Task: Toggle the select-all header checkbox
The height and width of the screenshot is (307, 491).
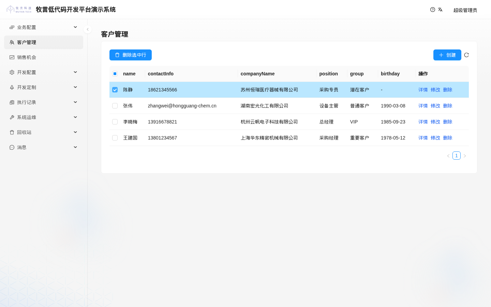Action: [x=115, y=74]
